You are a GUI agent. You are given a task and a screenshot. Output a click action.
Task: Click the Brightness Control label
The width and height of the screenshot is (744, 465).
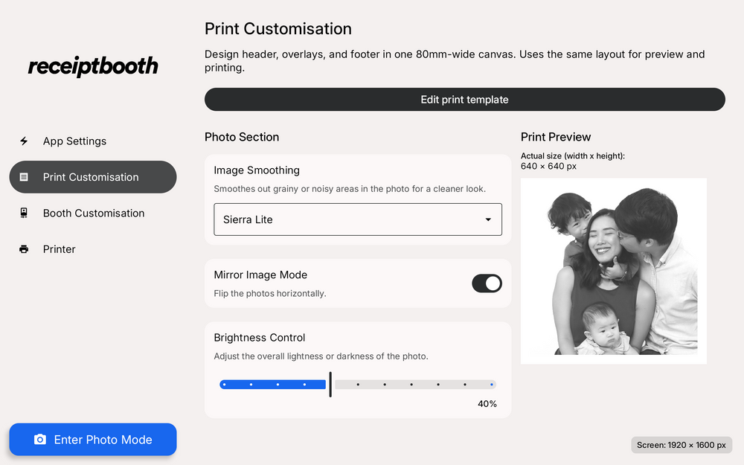click(x=260, y=337)
